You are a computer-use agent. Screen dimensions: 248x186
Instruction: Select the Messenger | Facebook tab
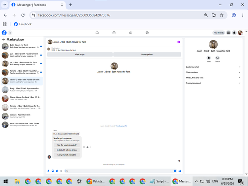click(x=38, y=5)
